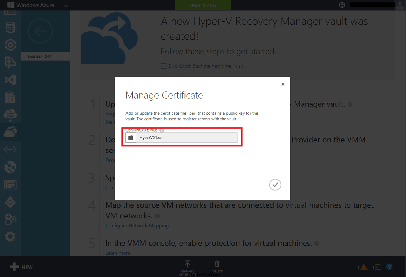
Task: Go back with the arrow button
Action: pos(40,31)
